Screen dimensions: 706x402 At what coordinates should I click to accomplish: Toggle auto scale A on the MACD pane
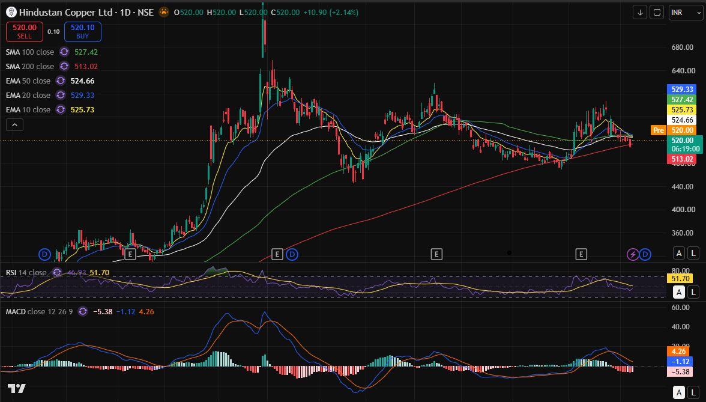coord(679,392)
